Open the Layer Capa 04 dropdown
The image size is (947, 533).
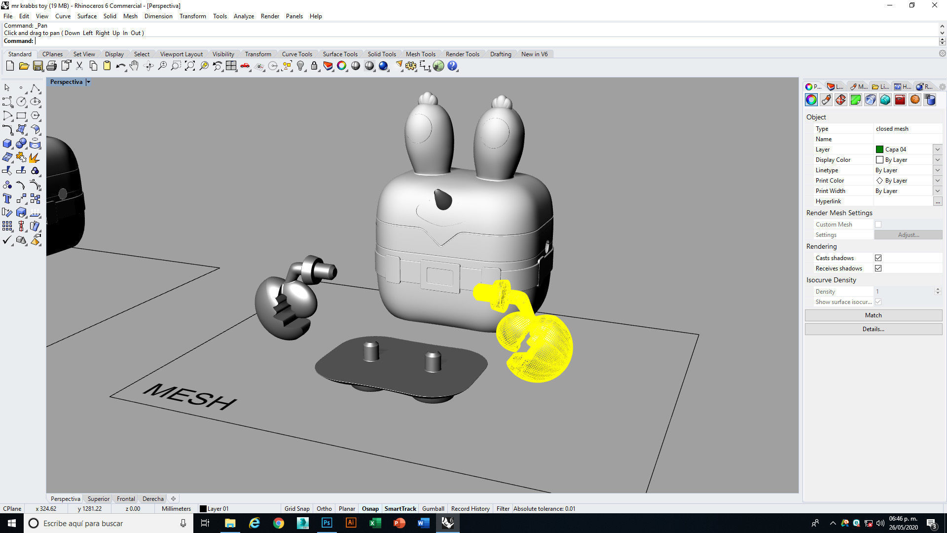[937, 150]
